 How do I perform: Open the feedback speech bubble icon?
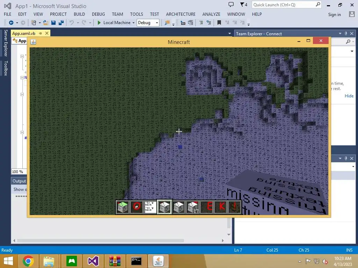point(231,5)
